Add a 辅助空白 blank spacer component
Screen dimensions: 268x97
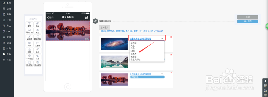[38, 38]
